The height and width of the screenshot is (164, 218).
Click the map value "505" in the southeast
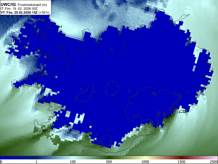pyautogui.click(x=169, y=116)
